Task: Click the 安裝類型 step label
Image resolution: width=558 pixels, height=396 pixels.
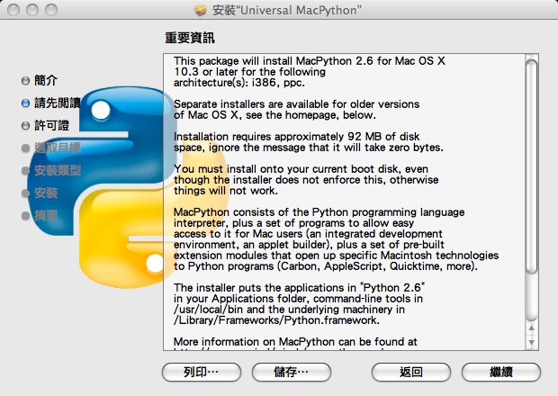Action: point(58,170)
